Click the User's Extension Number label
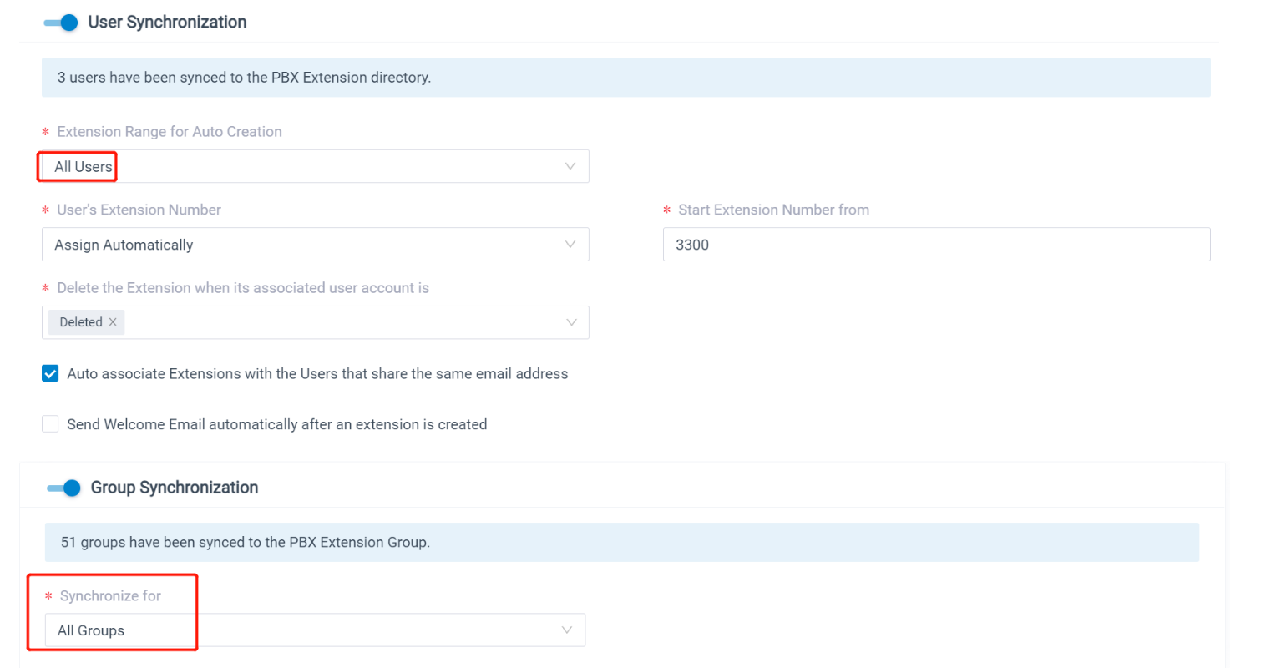The image size is (1281, 668). (139, 210)
